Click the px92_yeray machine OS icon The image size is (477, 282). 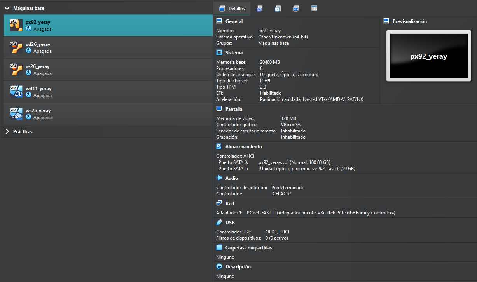click(16, 25)
